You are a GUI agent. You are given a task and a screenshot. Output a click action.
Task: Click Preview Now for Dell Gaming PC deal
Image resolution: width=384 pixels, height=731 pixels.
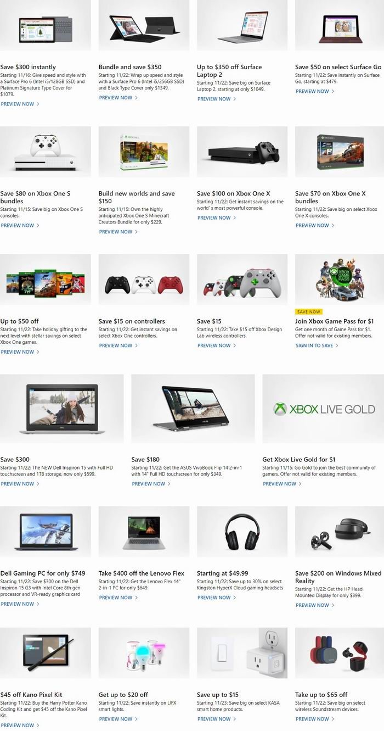[20, 604]
